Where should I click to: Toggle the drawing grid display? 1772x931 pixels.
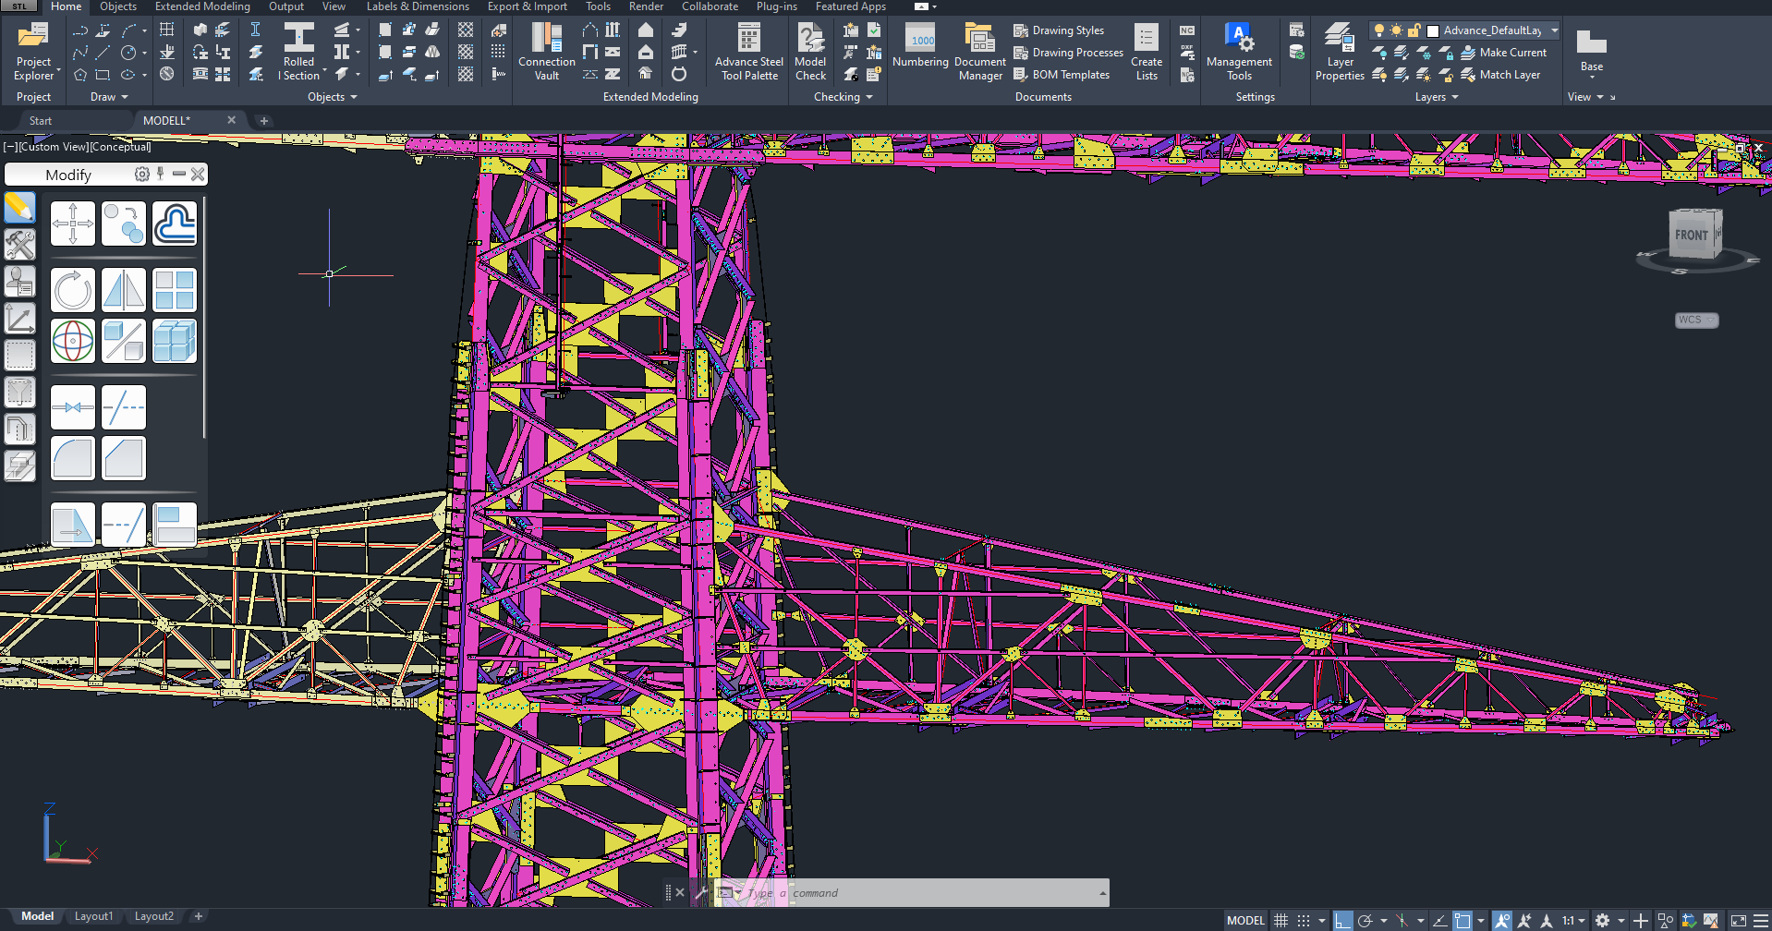(1280, 921)
